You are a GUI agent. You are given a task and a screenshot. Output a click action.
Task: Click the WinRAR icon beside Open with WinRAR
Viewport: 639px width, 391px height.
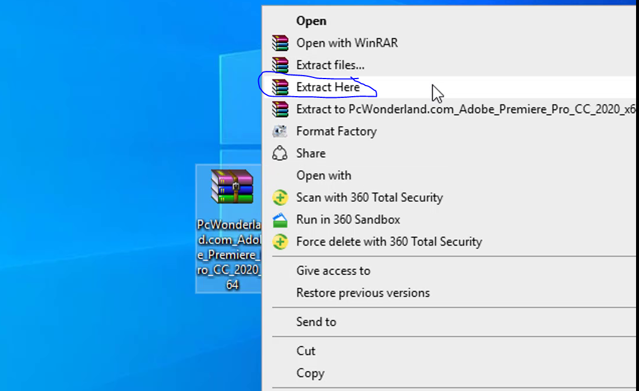pos(280,43)
